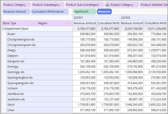Click Chungcheongnam-do revenue 659,822,100 cell

tap(132, 45)
